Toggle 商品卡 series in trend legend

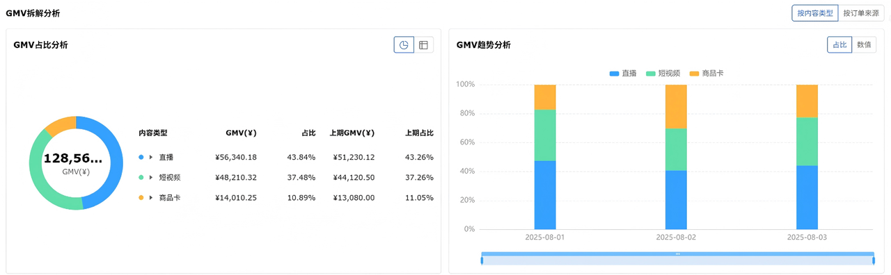point(707,73)
